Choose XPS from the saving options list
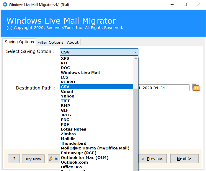This screenshot has height=171, width=206. [x=97, y=58]
